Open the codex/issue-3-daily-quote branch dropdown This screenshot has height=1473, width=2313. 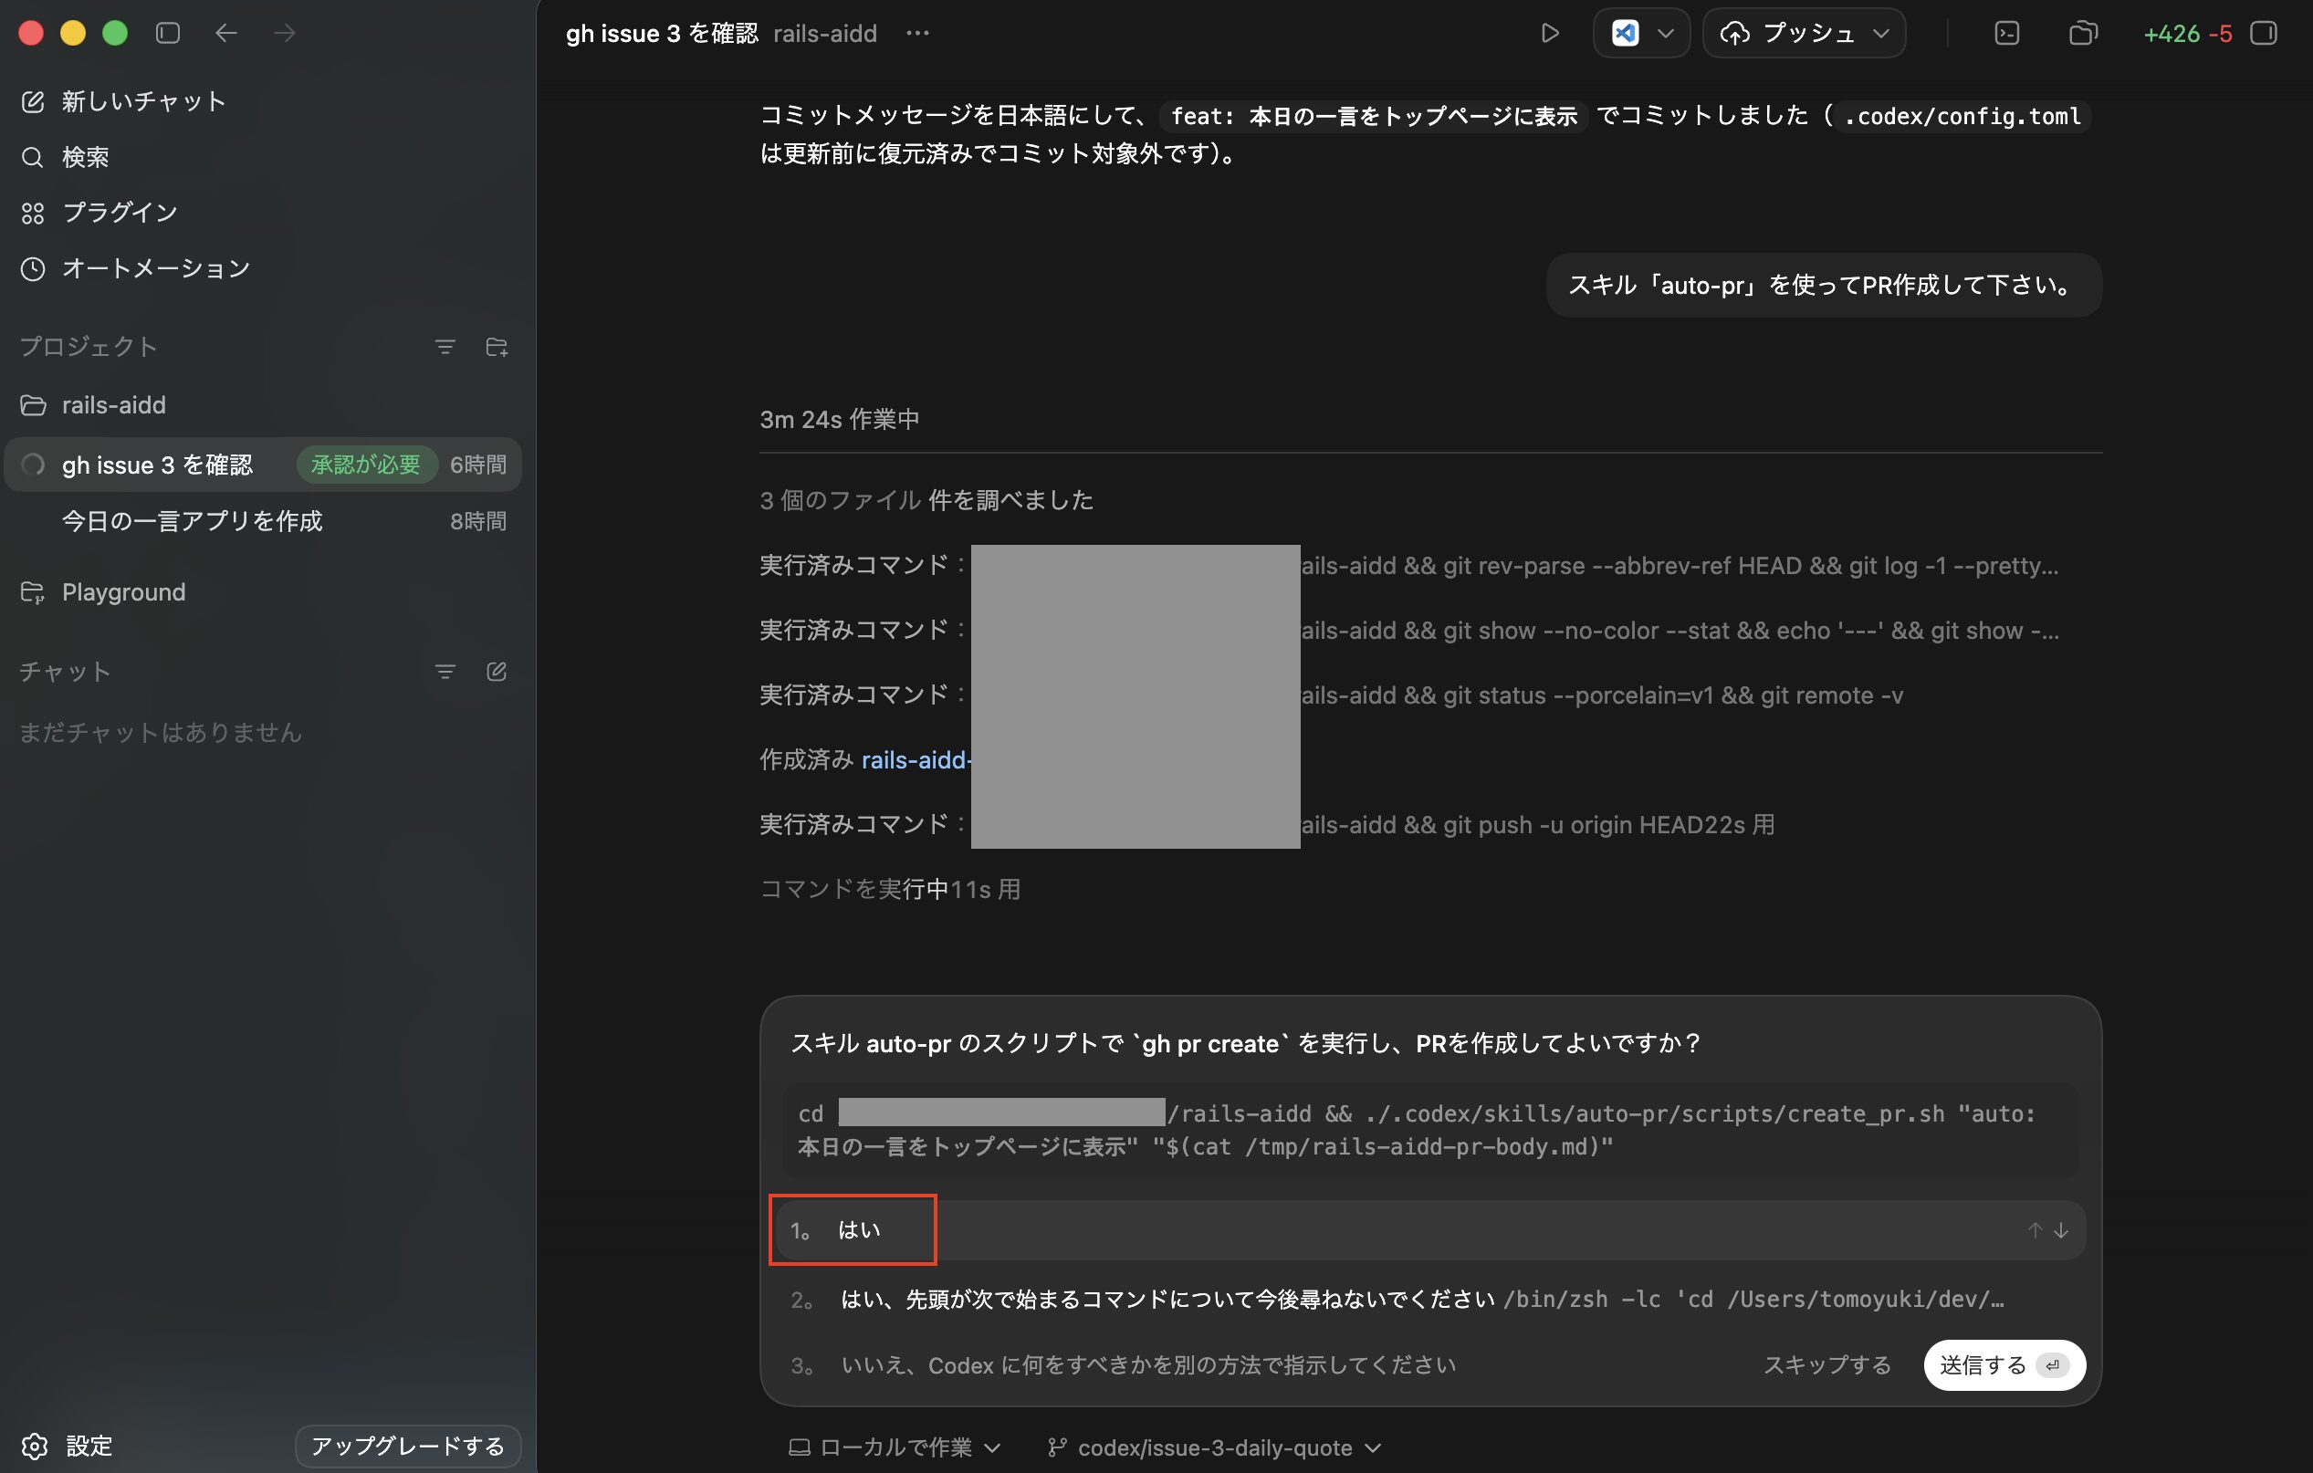click(x=1215, y=1447)
